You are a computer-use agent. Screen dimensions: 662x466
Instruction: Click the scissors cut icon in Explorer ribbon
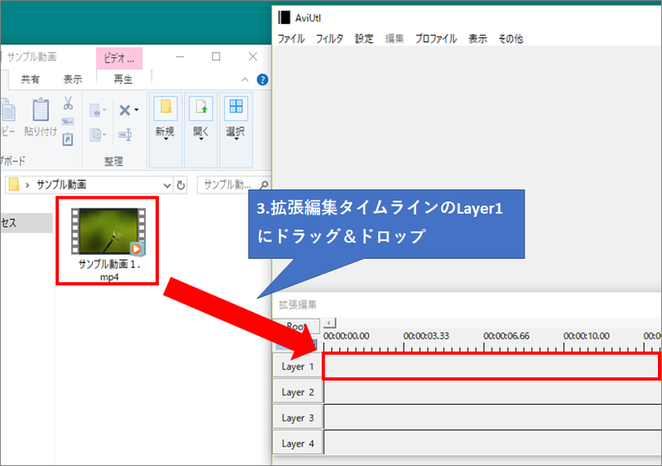(x=68, y=103)
